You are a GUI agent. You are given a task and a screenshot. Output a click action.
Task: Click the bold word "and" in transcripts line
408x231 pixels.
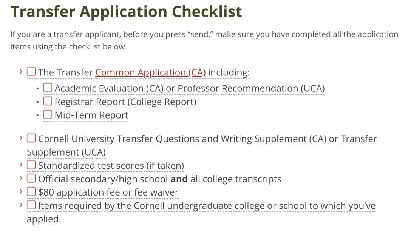[x=179, y=179]
